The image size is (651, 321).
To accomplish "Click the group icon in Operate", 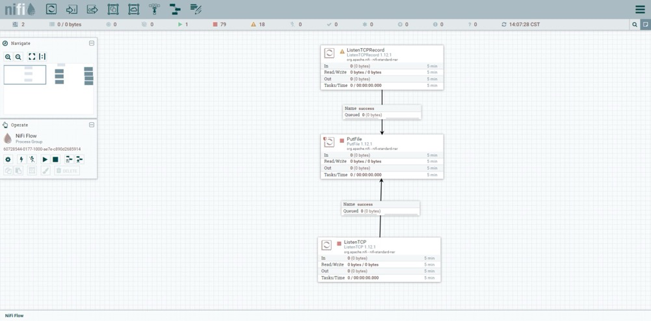I will pyautogui.click(x=32, y=170).
